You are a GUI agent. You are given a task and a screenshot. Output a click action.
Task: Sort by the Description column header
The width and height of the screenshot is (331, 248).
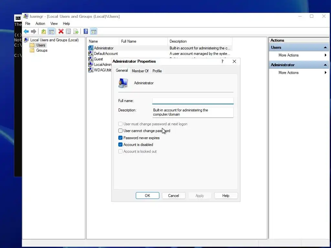pyautogui.click(x=200, y=41)
